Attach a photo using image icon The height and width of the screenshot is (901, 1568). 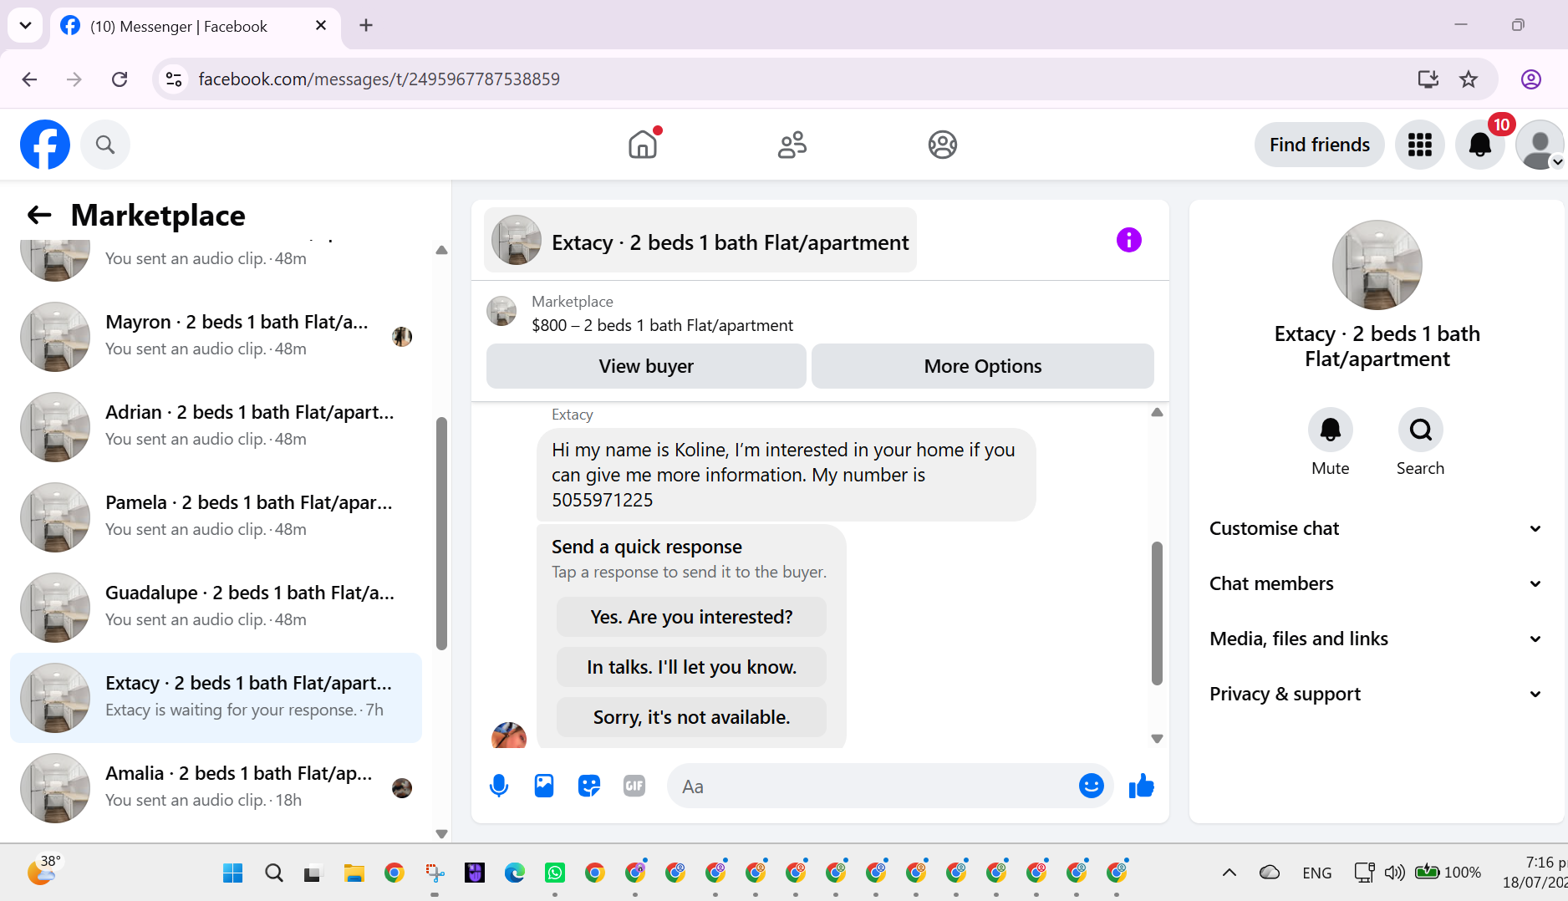pos(544,786)
